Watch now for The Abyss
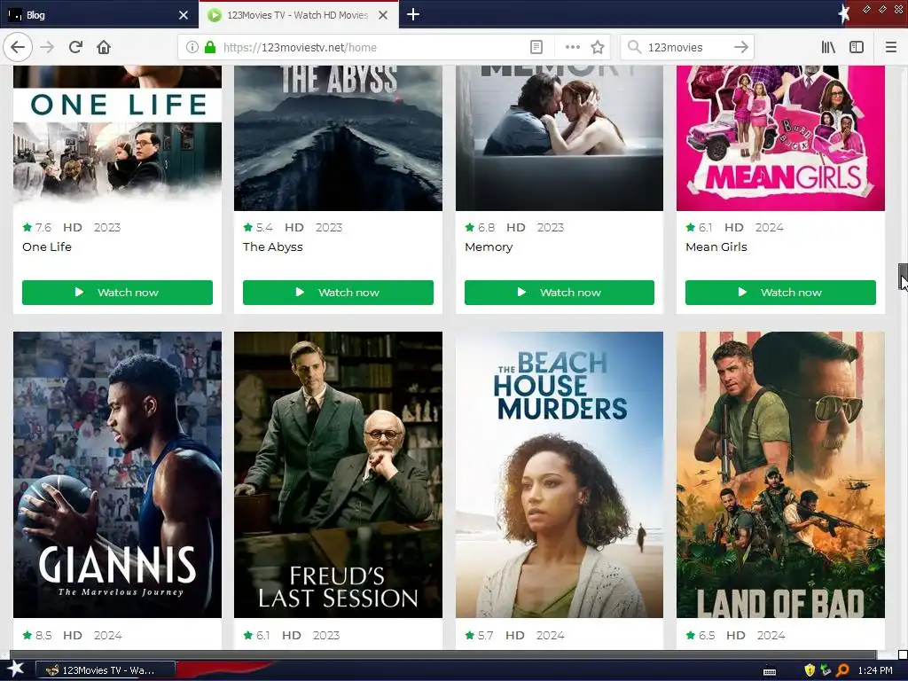 (x=338, y=293)
